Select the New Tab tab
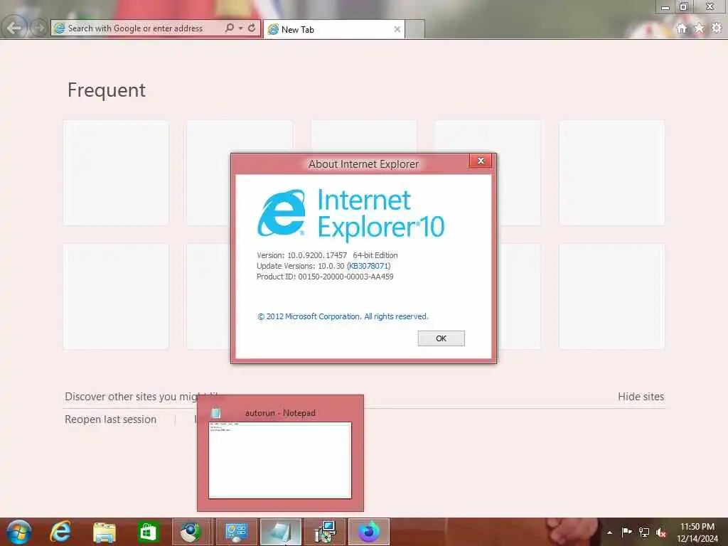 (334, 29)
